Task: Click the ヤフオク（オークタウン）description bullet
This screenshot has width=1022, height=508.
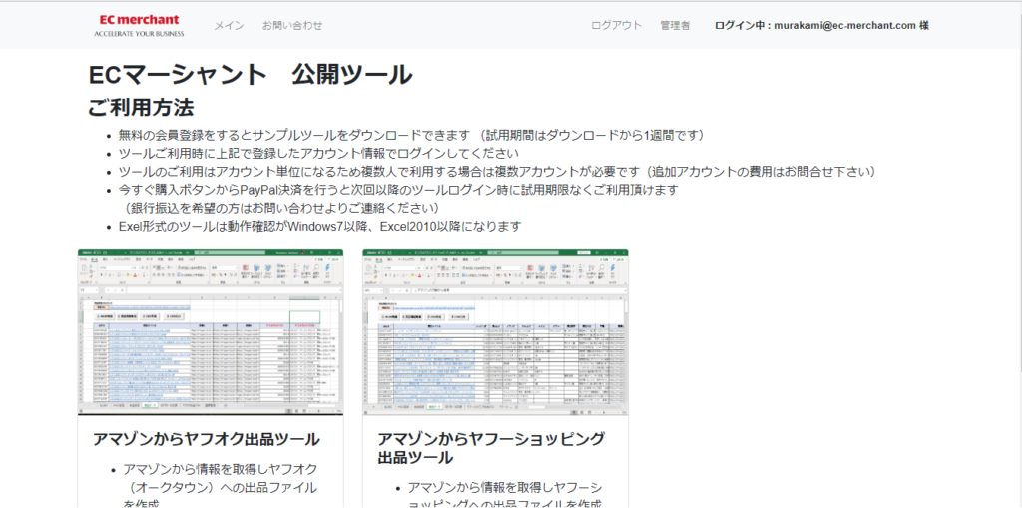Action: (220, 487)
